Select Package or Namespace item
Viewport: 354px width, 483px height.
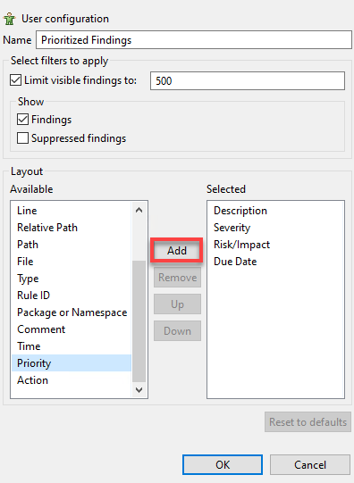tap(72, 312)
